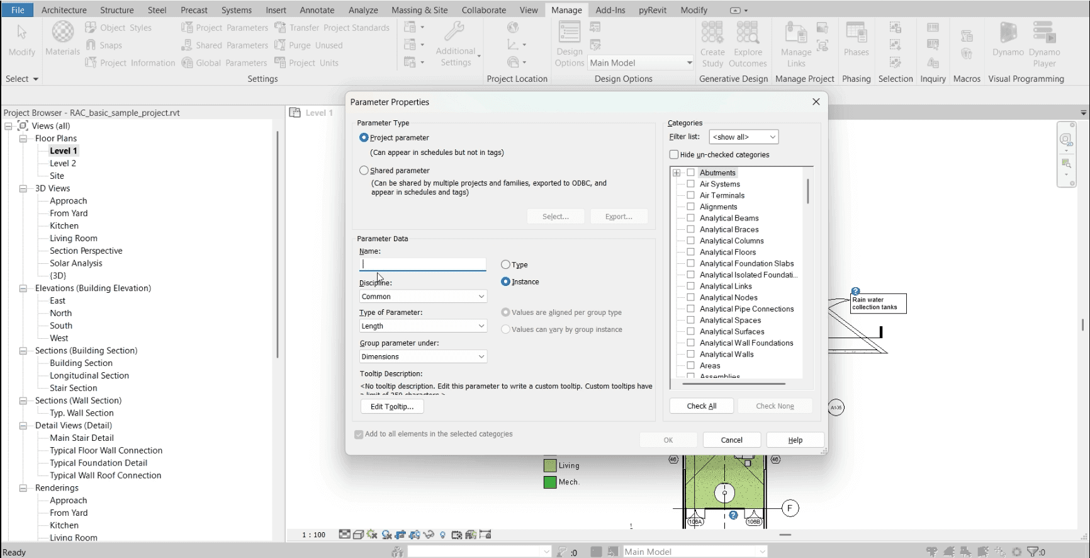Viewport: 1090px width, 558px height.
Task: Open Type of Parameter dropdown
Action: tap(423, 326)
